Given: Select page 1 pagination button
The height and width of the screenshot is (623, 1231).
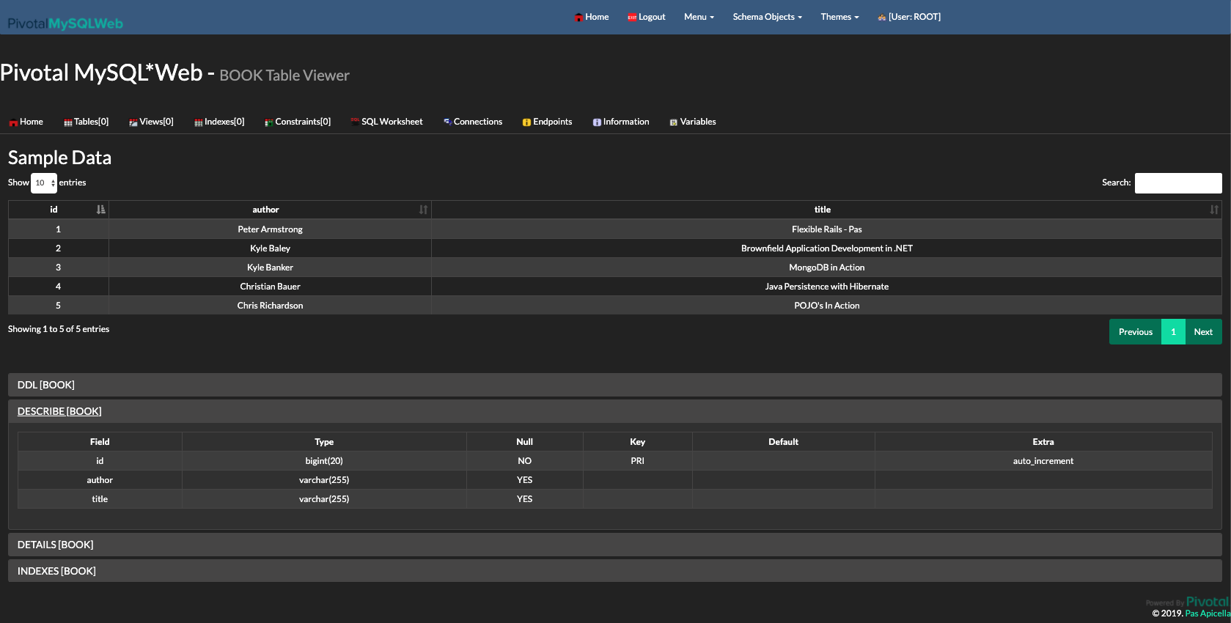Looking at the screenshot, I should [x=1173, y=332].
